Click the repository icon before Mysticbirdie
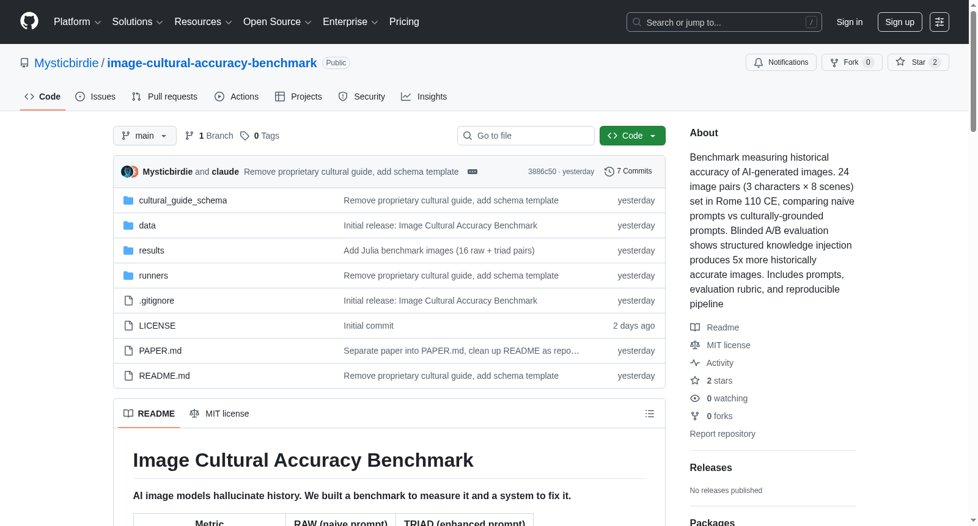This screenshot has height=526, width=978. (x=24, y=63)
